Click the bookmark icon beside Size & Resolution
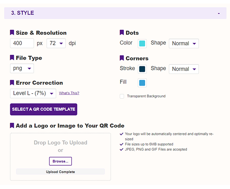Image resolution: width=230 pixels, height=189 pixels. [12, 33]
